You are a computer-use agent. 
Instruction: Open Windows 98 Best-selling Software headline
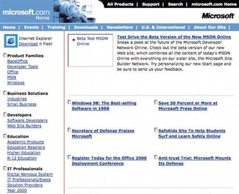pos(104,106)
